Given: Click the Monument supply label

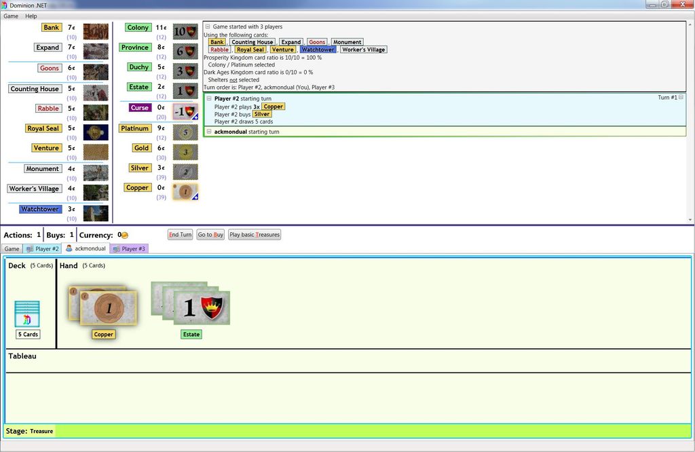Looking at the screenshot, I should [43, 169].
